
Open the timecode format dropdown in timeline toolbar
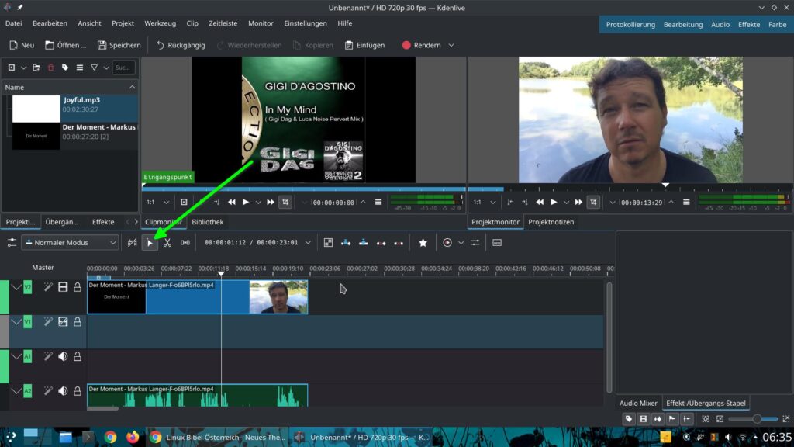tap(308, 243)
